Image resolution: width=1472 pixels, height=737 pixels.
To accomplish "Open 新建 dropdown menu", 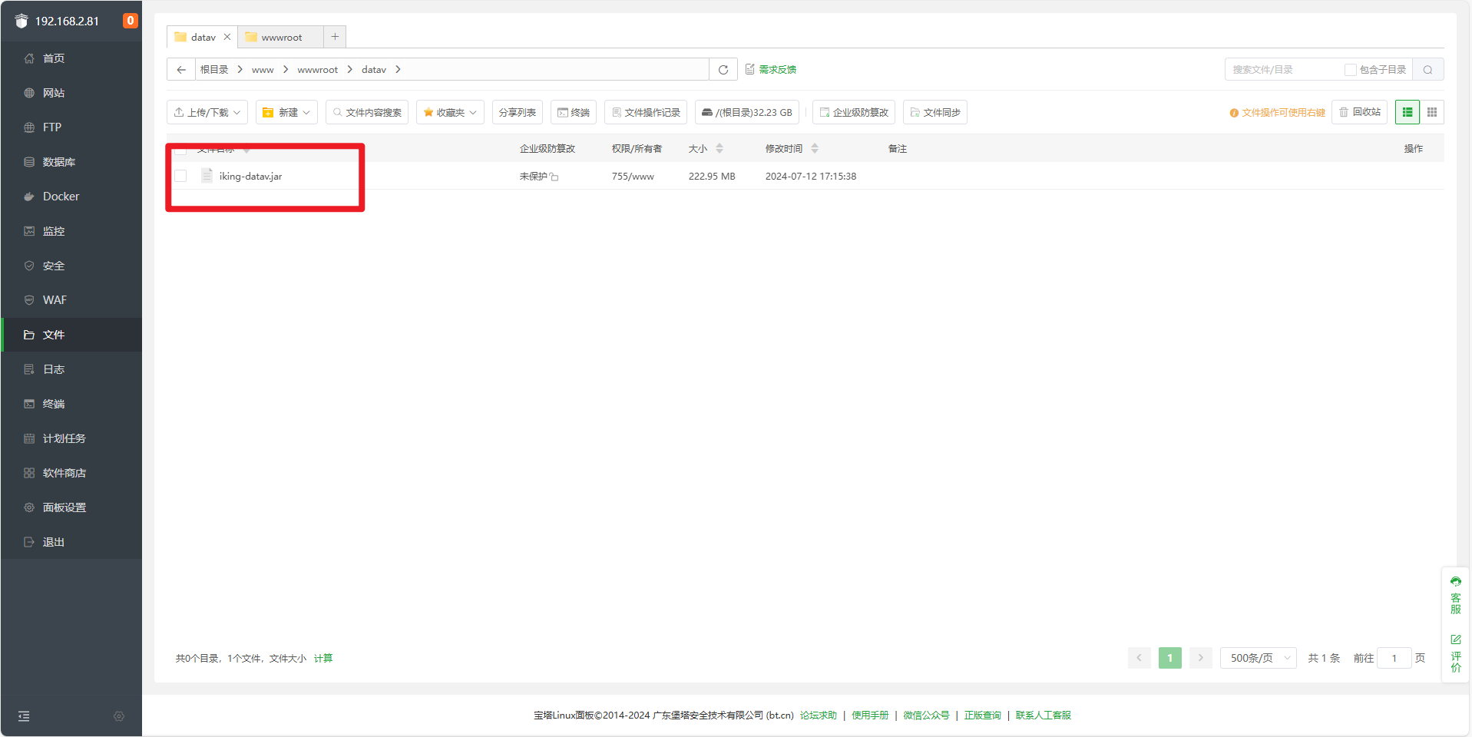I will [x=286, y=112].
